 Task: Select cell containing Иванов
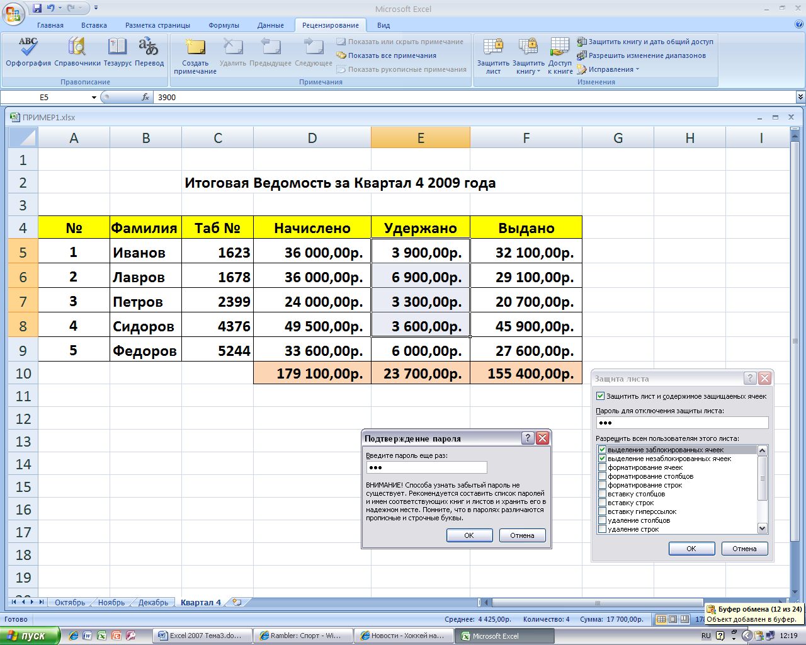pos(145,253)
